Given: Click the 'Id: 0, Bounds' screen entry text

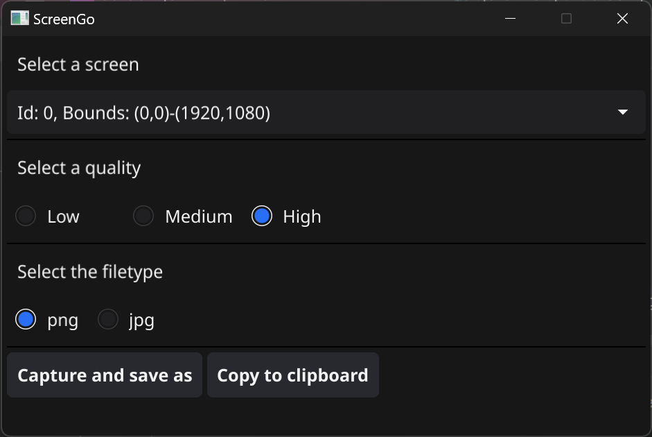Looking at the screenshot, I should pyautogui.click(x=143, y=113).
